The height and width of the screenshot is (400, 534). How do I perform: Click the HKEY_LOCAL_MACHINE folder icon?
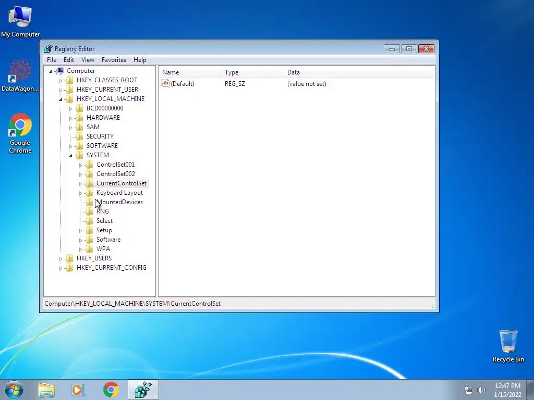coord(69,98)
